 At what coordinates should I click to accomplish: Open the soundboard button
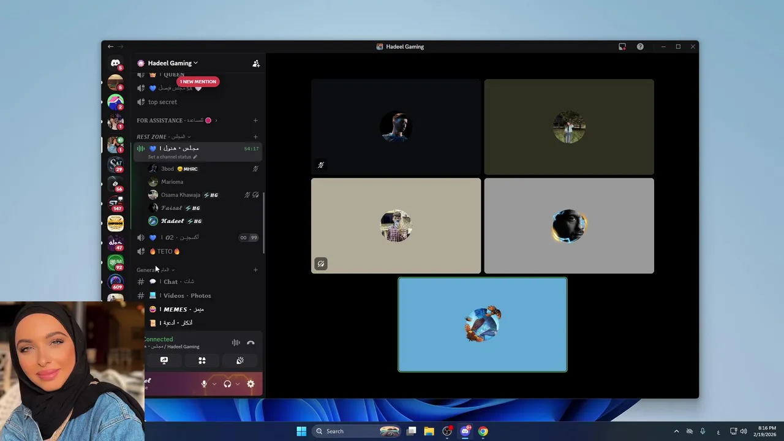tap(240, 361)
